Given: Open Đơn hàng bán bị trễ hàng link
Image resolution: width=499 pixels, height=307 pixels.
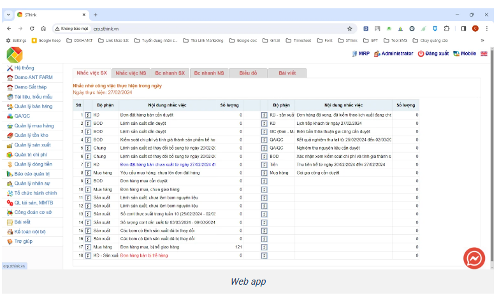Looking at the screenshot, I should tap(143, 255).
